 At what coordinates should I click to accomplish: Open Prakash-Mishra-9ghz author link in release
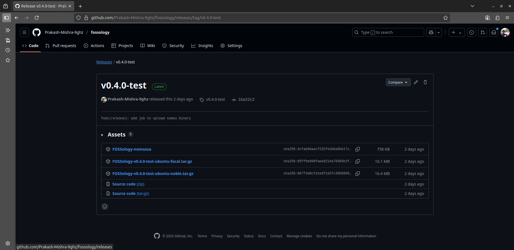coord(128,99)
